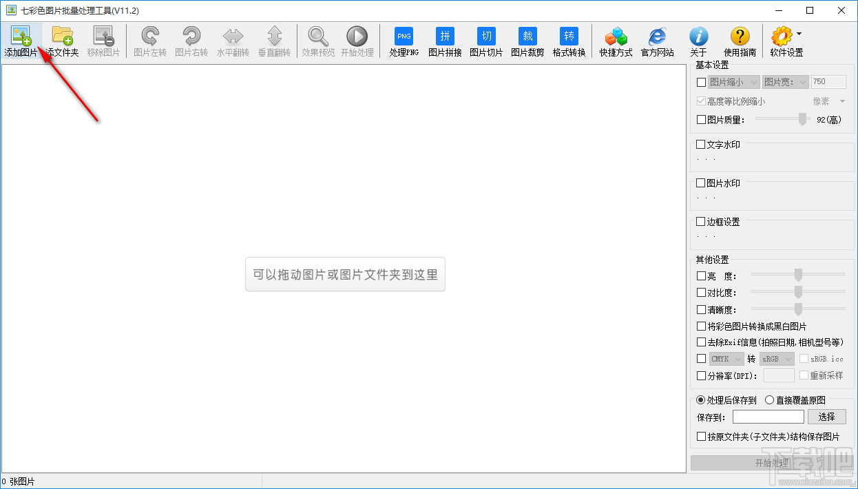Open the 图片拼接 image stitching tool

pyautogui.click(x=445, y=40)
